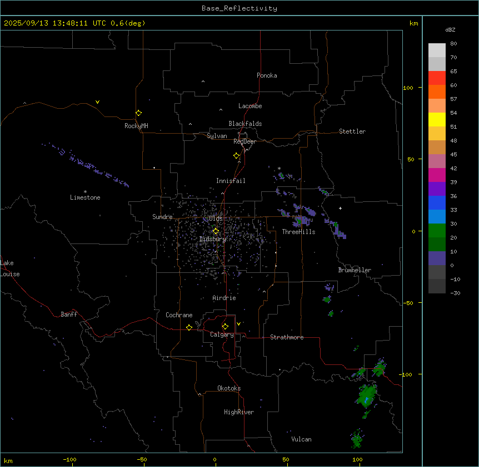Select the yellow diamond marker above Calgary

[x=225, y=327]
